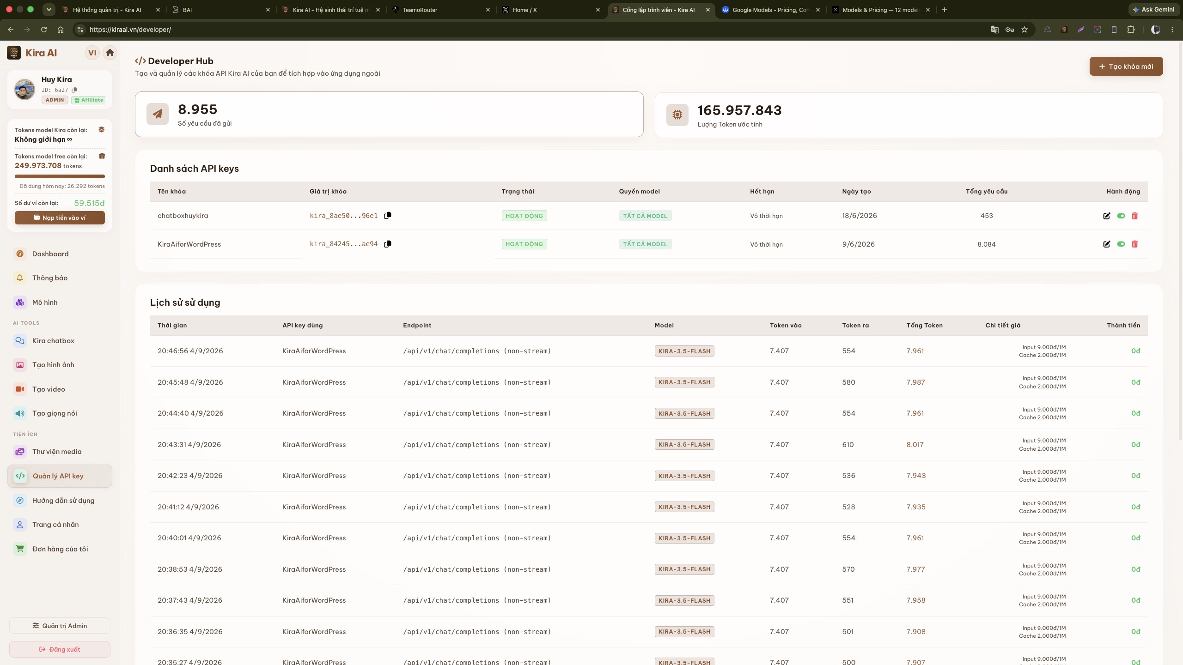Close the Cổng lập trình viên tab
The image size is (1183, 665).
pyautogui.click(x=707, y=10)
